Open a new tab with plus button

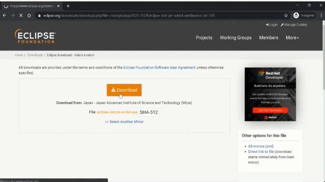(x=68, y=6)
